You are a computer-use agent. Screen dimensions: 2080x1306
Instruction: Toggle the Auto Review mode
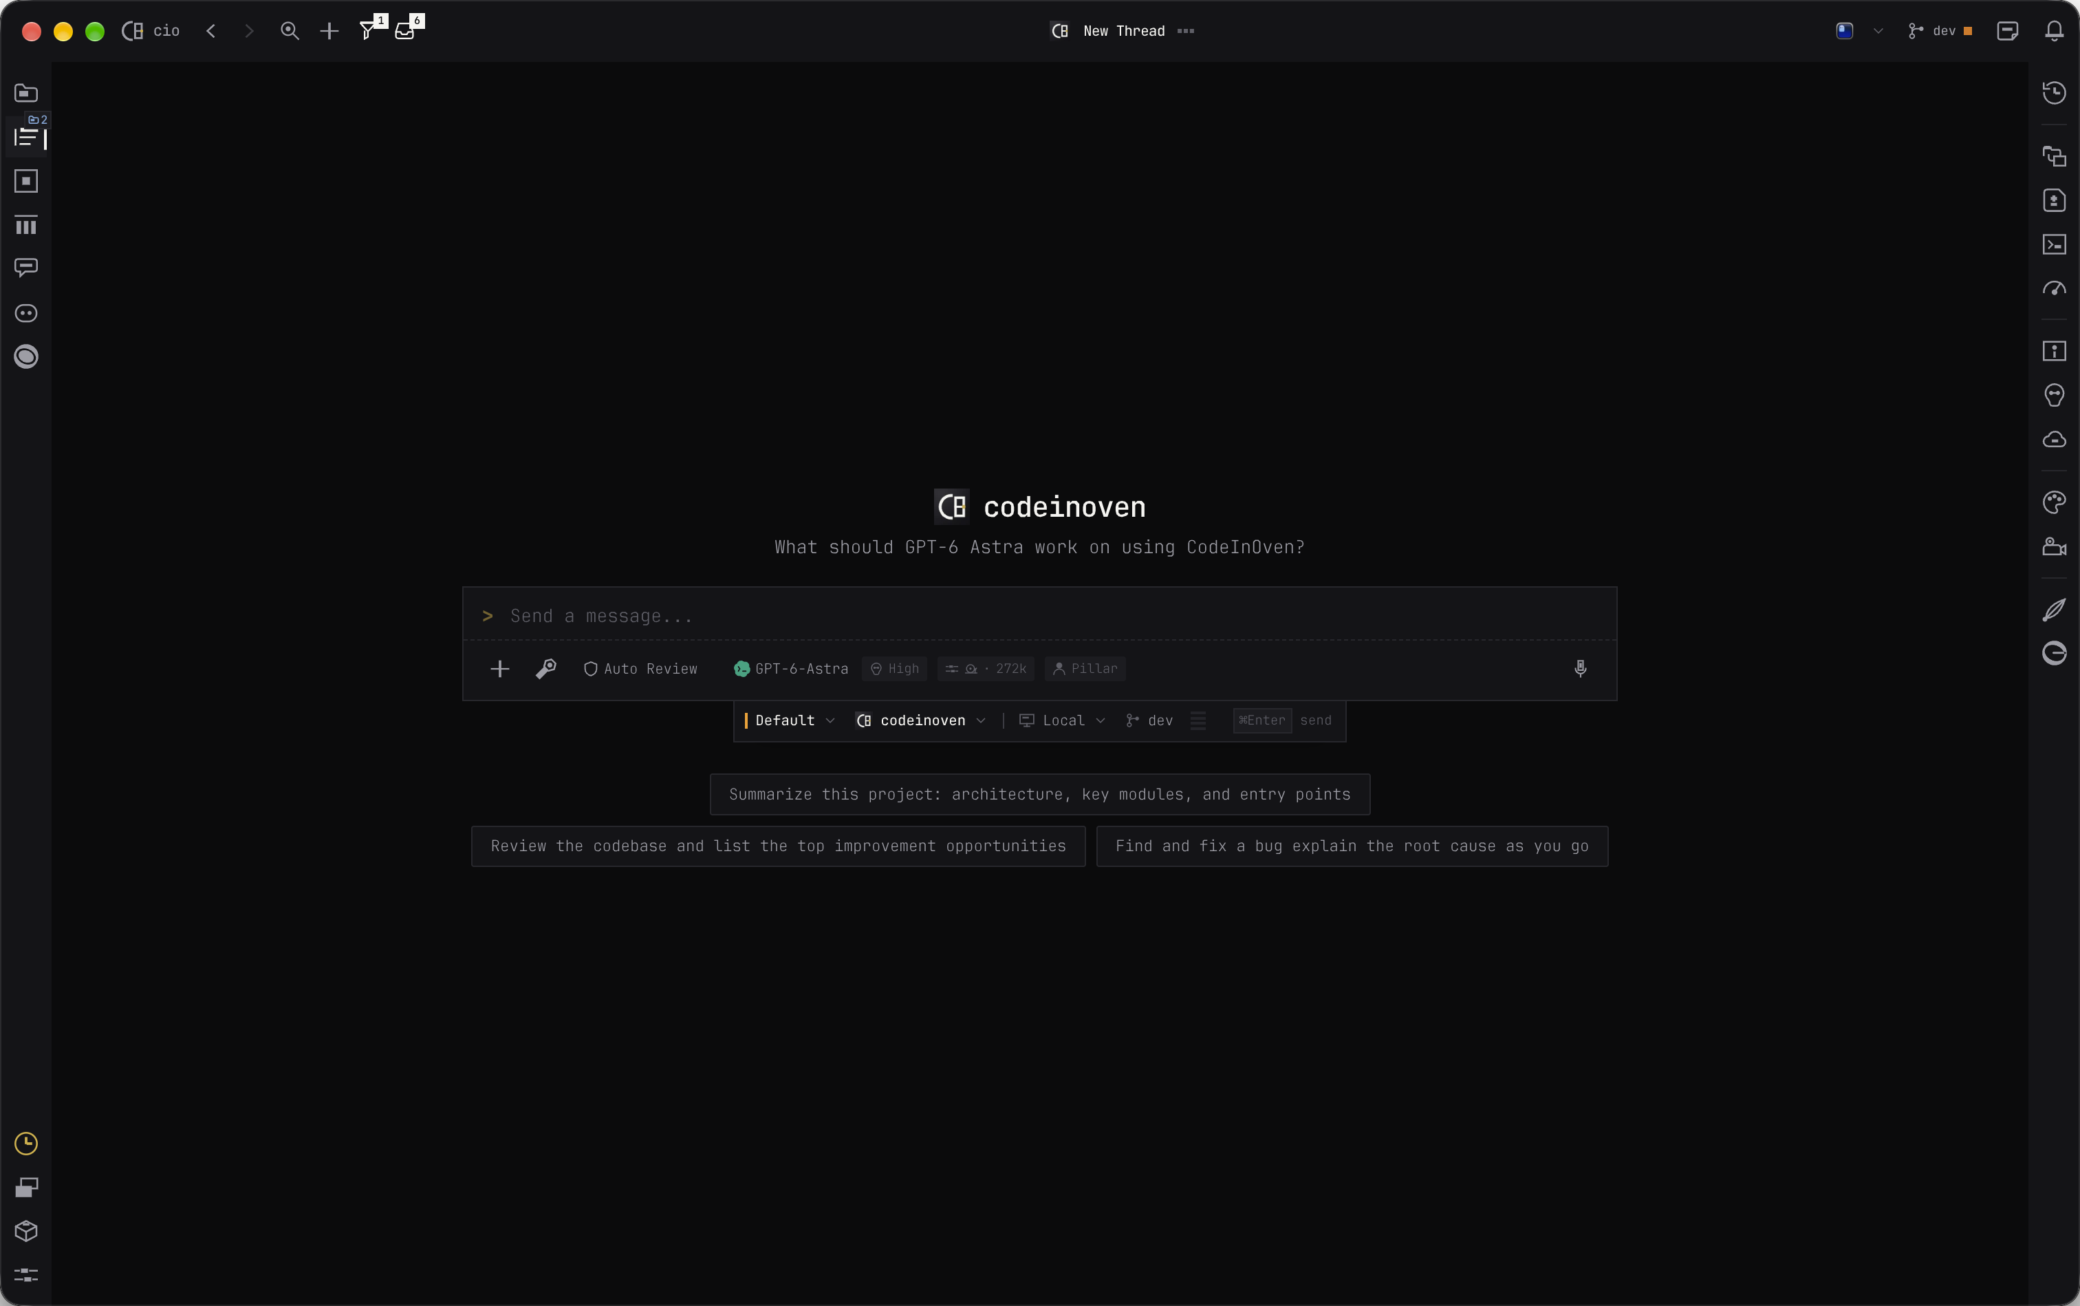click(640, 669)
